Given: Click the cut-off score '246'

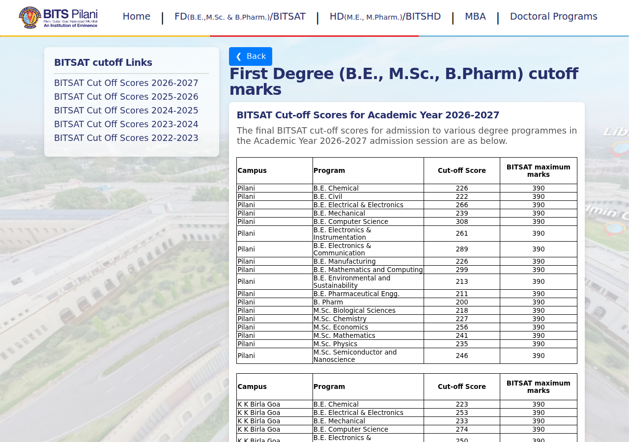Looking at the screenshot, I should point(462,356).
